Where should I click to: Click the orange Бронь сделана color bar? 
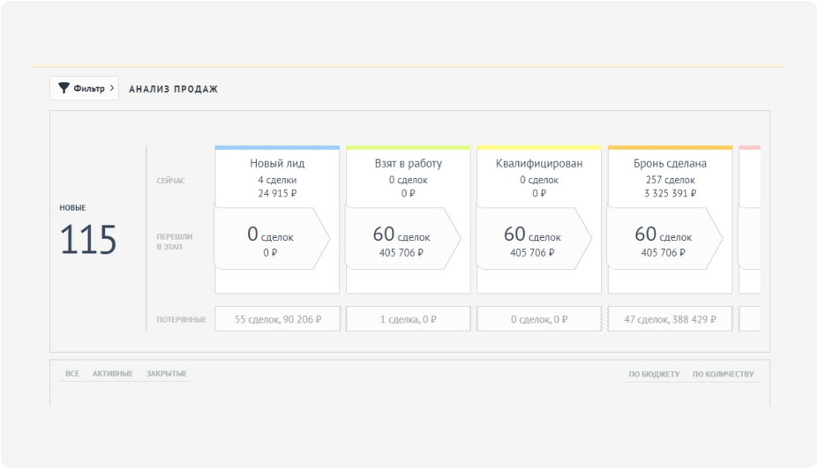coord(670,148)
